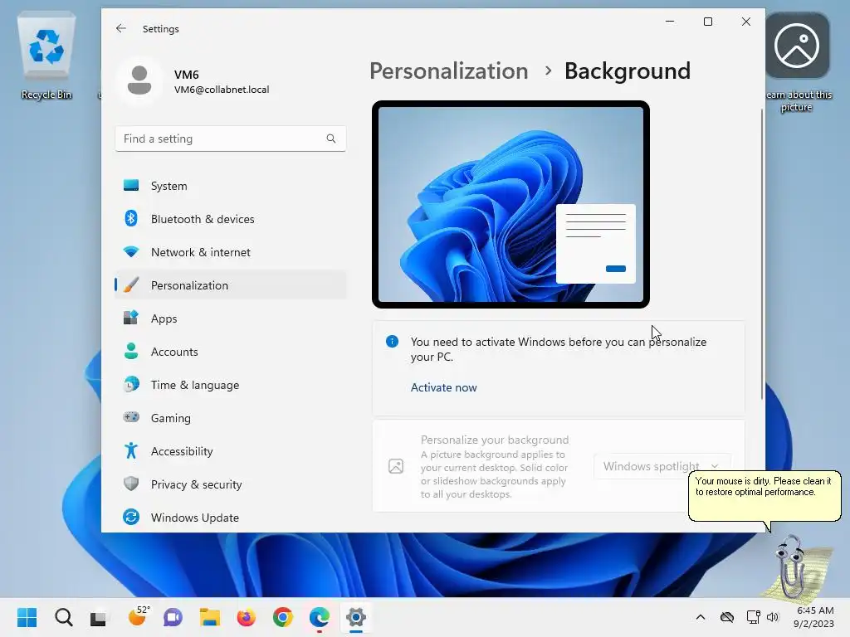Click the Settings gear on the taskbar
Screen dimensions: 850x637
point(356,617)
